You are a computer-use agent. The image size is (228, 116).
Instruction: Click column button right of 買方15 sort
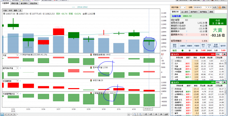pos(225,54)
